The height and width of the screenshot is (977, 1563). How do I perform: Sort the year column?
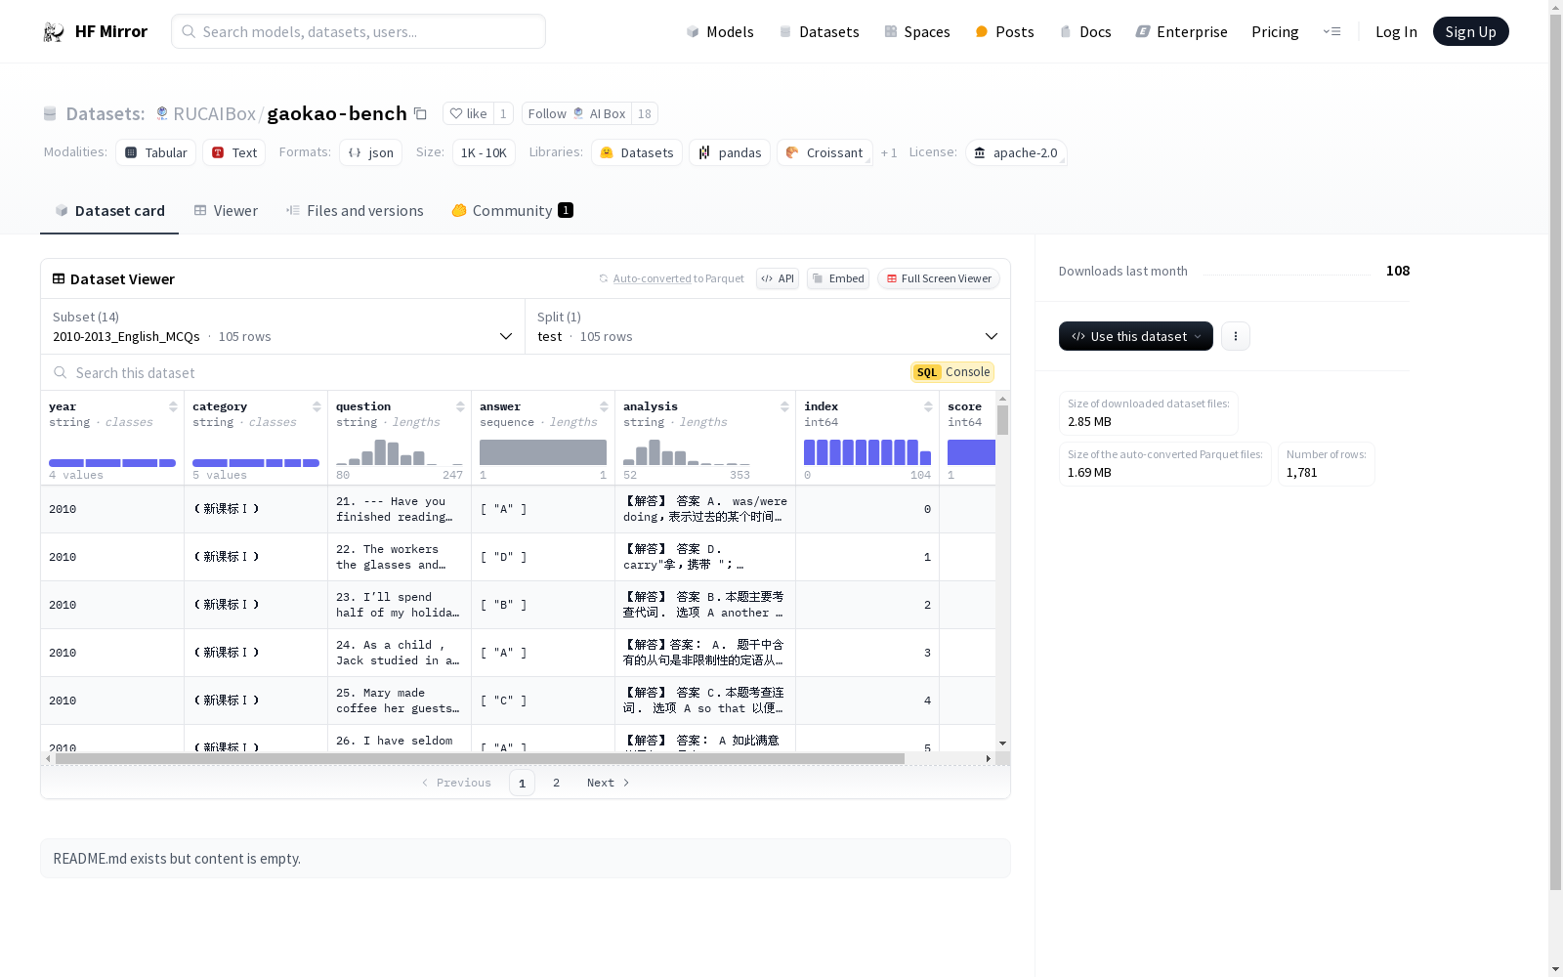pyautogui.click(x=173, y=406)
